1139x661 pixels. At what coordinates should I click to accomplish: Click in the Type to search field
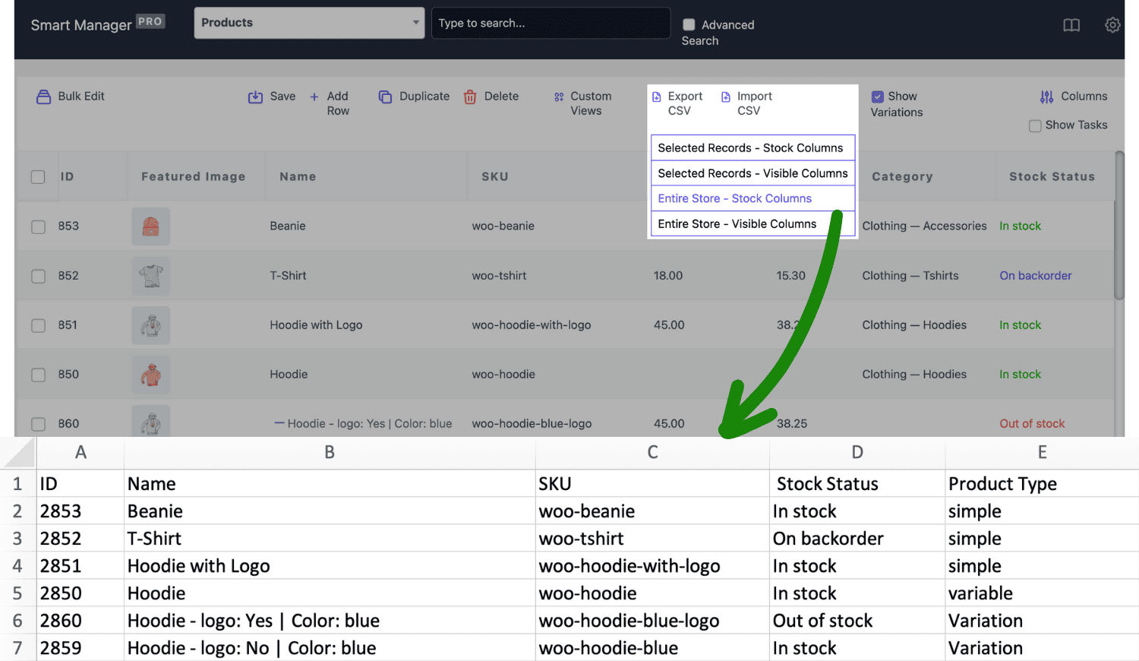[x=551, y=24]
